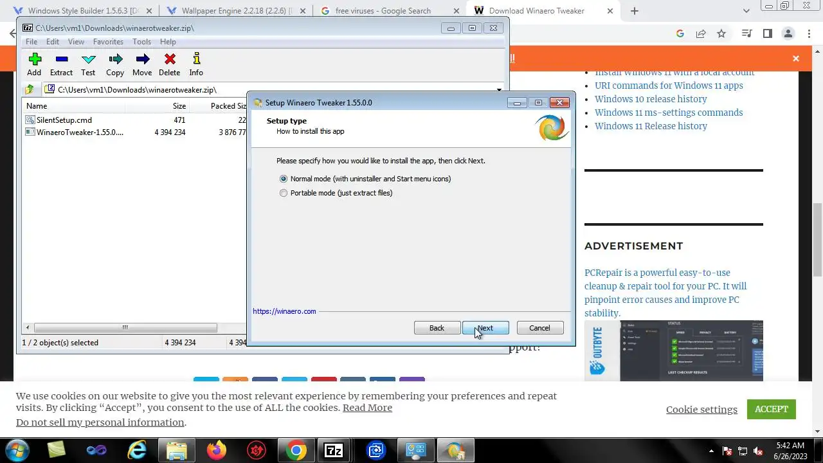Screen dimensions: 823x463
Task: Open Windows 11 Release history link
Action: coord(651,126)
